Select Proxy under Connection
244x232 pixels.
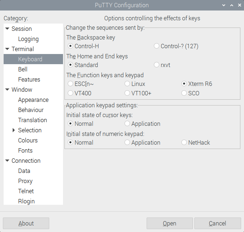click(x=25, y=181)
